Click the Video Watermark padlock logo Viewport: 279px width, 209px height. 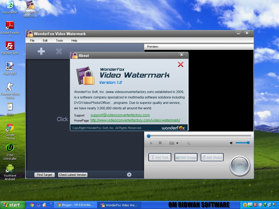[x=85, y=76]
